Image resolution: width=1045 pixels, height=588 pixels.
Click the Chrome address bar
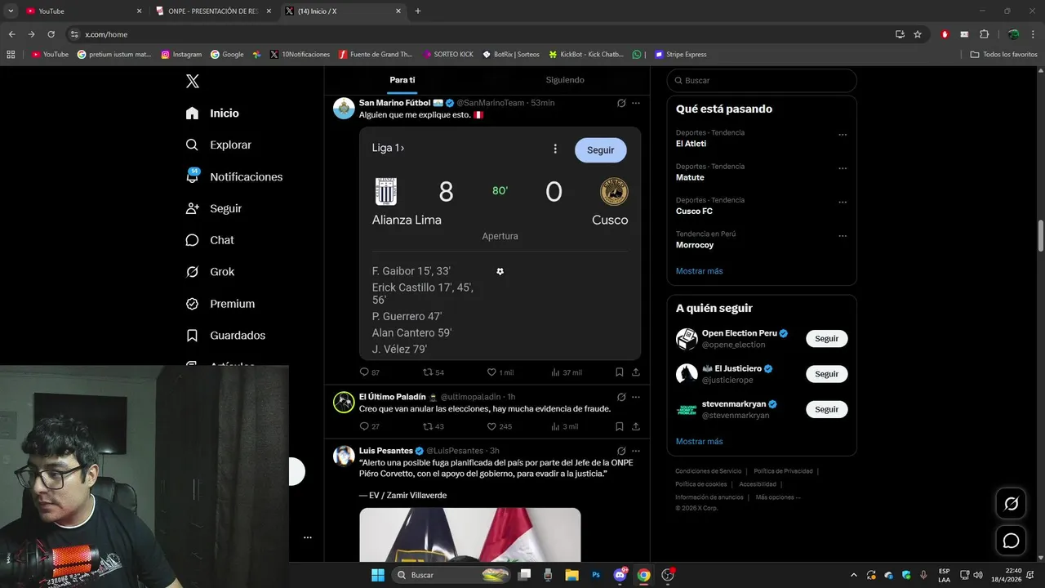[x=482, y=34]
